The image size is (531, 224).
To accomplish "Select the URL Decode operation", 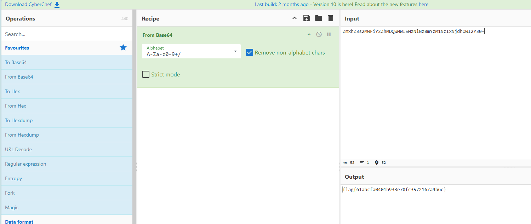I will (18, 149).
